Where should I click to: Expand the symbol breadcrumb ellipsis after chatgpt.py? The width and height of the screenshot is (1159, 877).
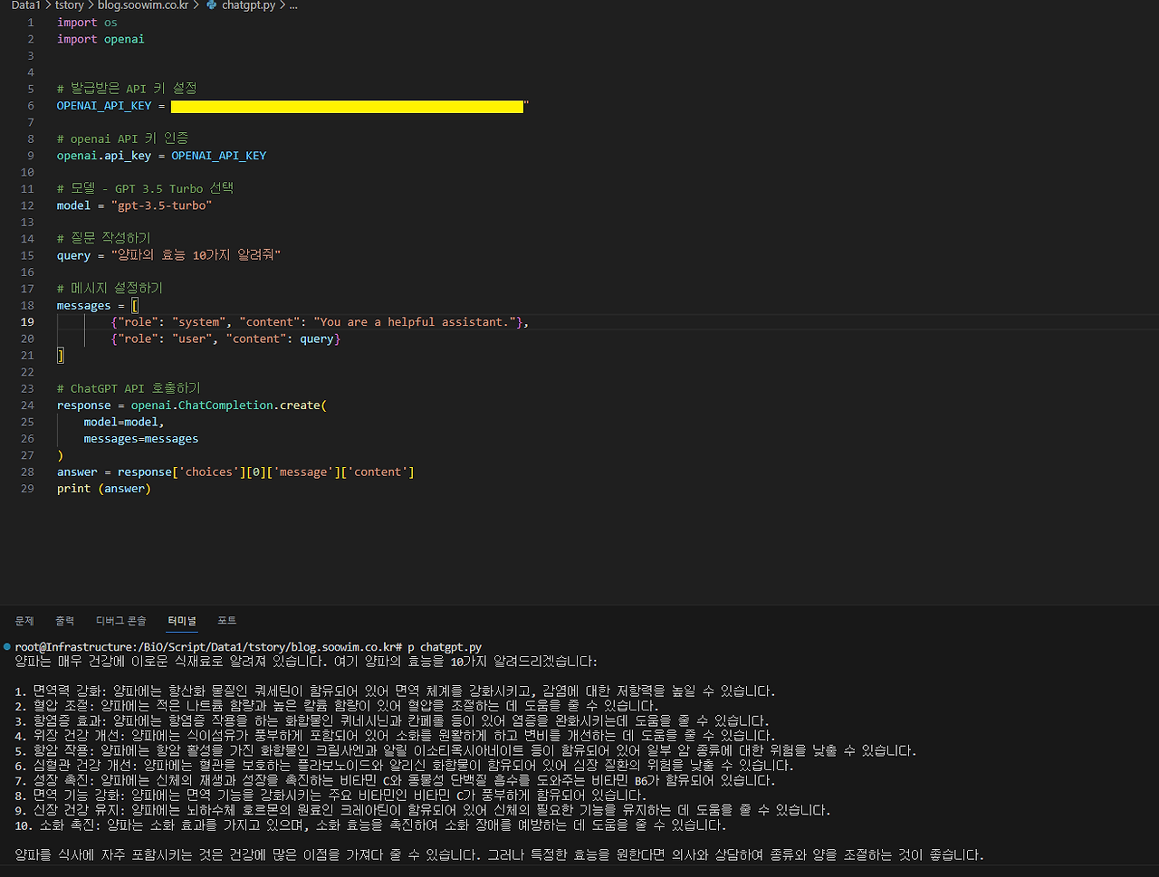pos(292,5)
